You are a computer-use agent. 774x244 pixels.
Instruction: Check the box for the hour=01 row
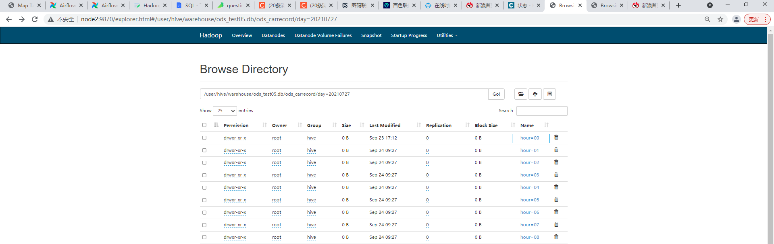coord(204,150)
